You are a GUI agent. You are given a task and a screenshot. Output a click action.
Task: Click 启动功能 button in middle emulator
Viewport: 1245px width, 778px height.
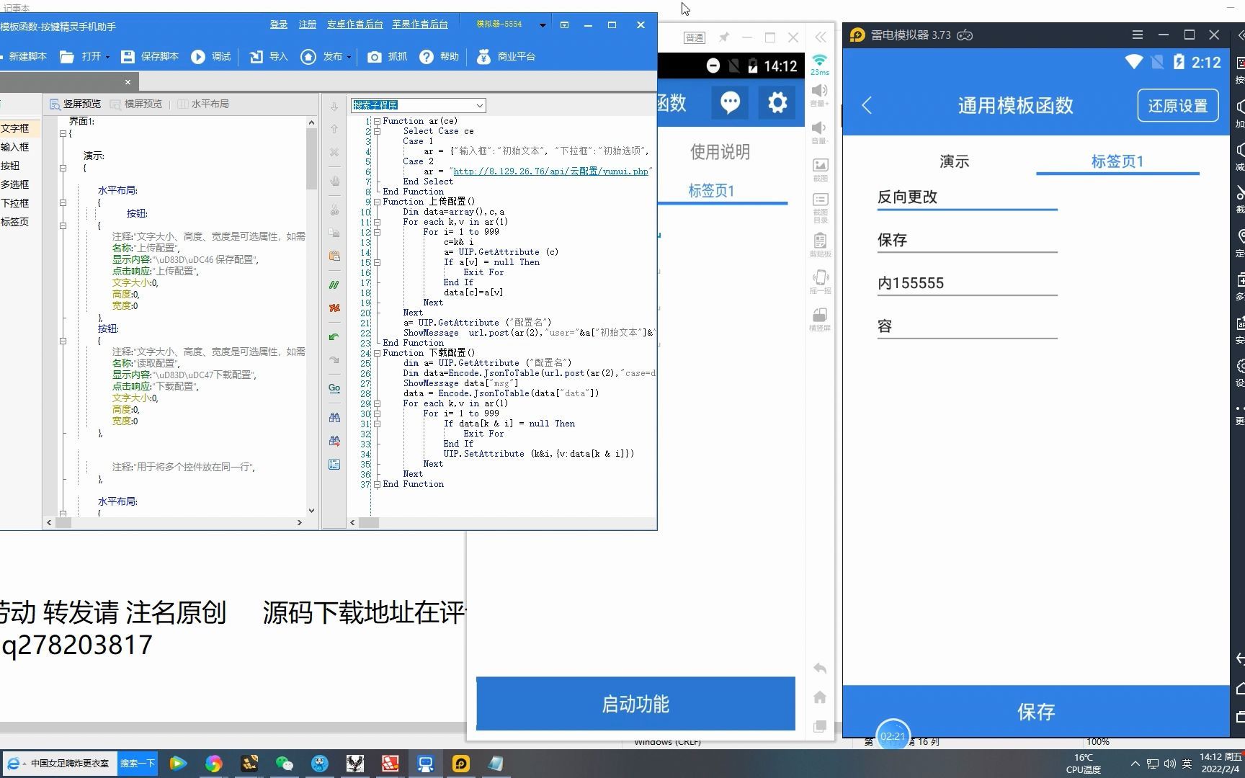point(635,704)
